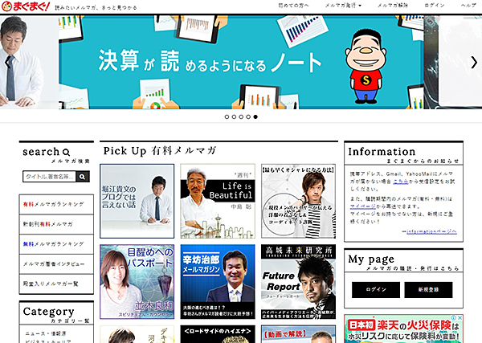
Task: Open メルマガ解除 in top navigation
Action: 393,6
